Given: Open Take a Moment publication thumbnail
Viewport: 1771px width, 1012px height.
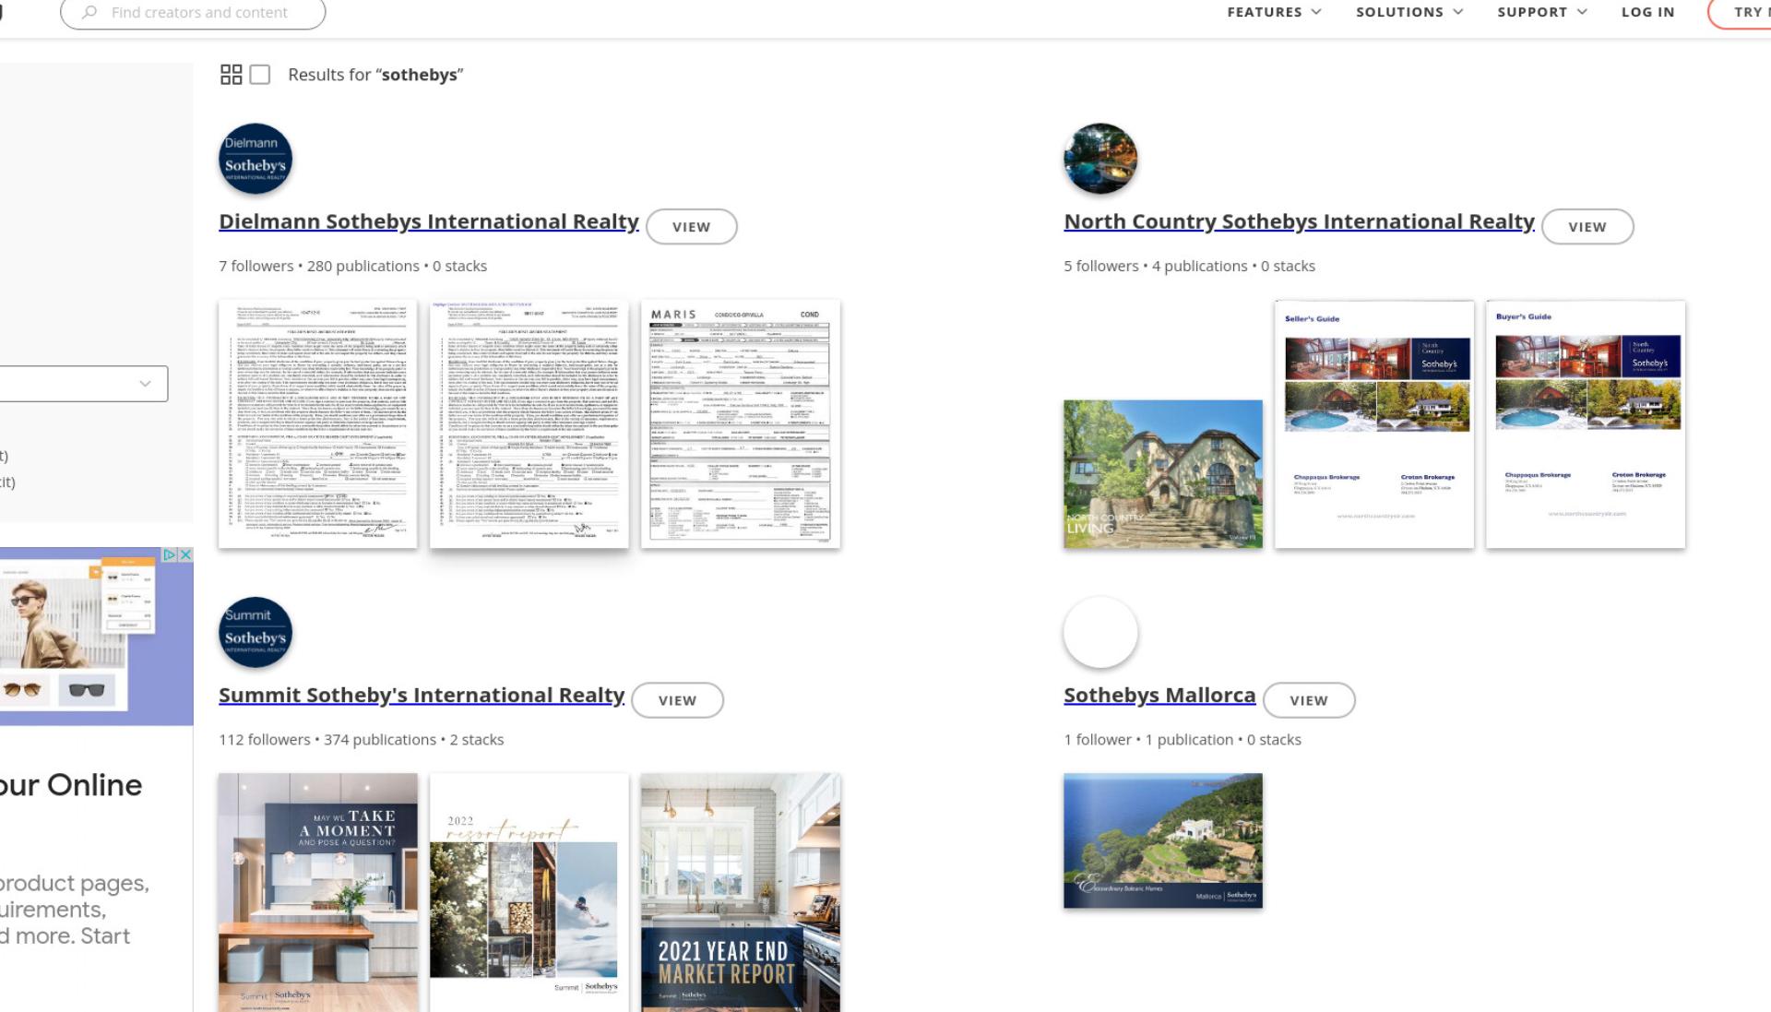Looking at the screenshot, I should tap(317, 892).
